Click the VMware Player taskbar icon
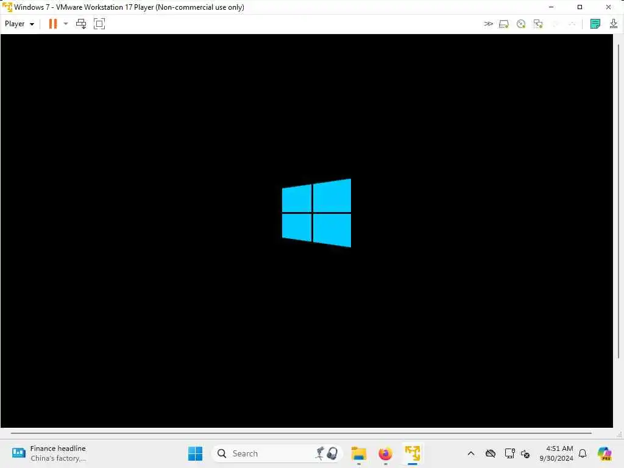Screen dimensions: 624x468 pyautogui.click(x=413, y=453)
